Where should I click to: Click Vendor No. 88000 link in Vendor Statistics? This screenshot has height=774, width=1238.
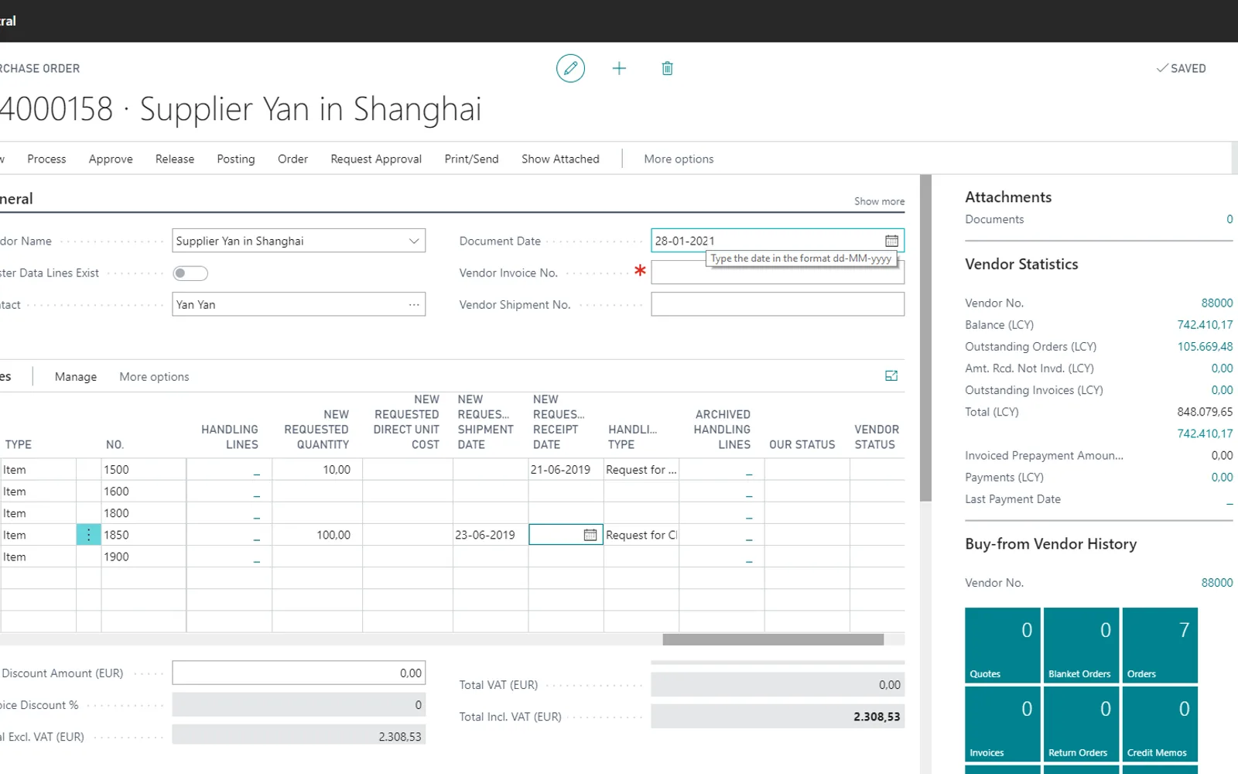[1217, 303]
